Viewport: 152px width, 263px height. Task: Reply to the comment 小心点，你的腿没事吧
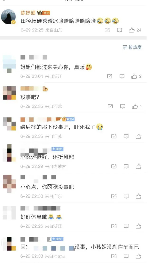(126, 196)
